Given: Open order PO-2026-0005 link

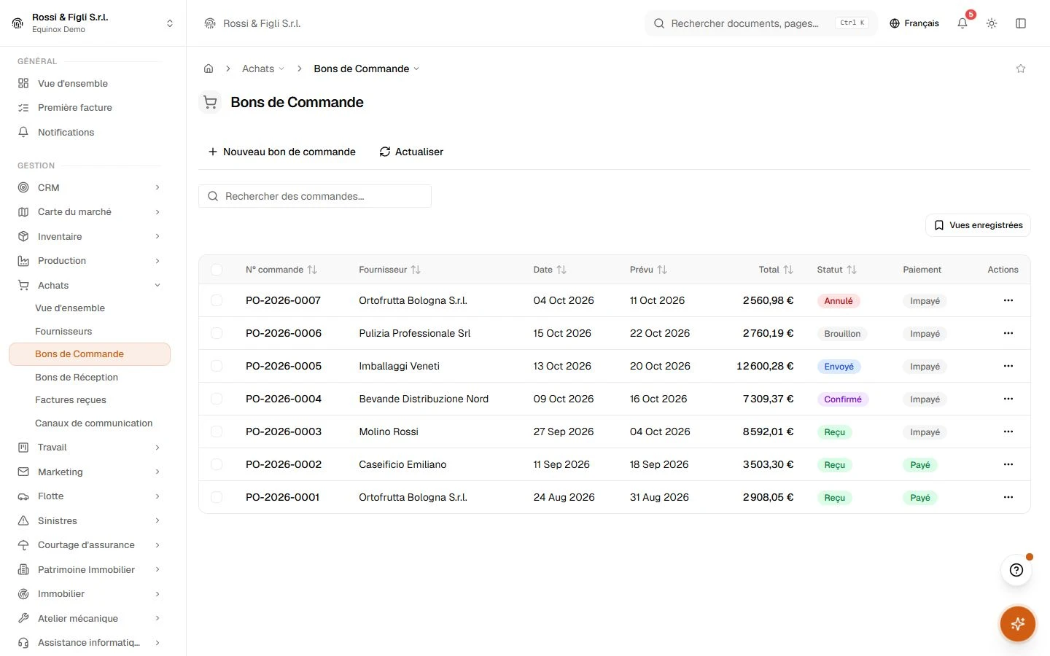Looking at the screenshot, I should point(284,366).
